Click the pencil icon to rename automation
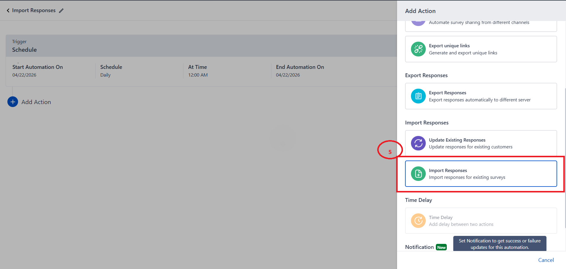The image size is (566, 269). 61,11
